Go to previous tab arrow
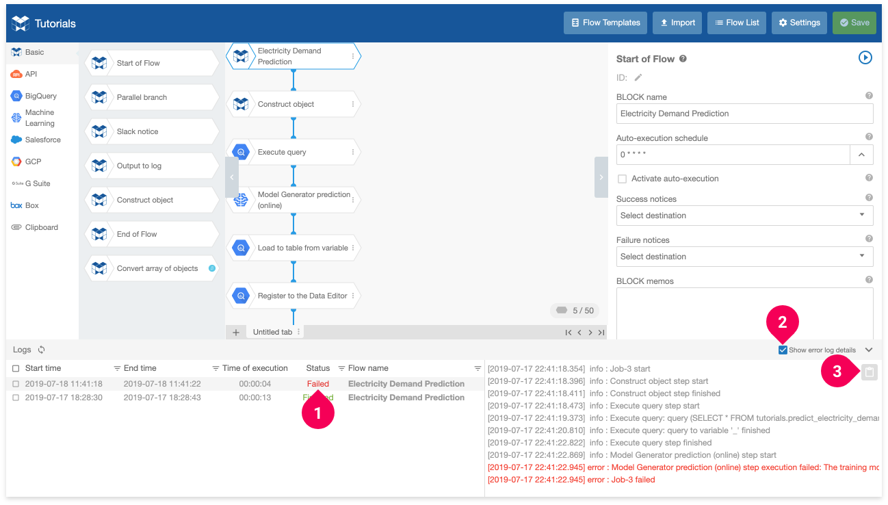 click(579, 333)
